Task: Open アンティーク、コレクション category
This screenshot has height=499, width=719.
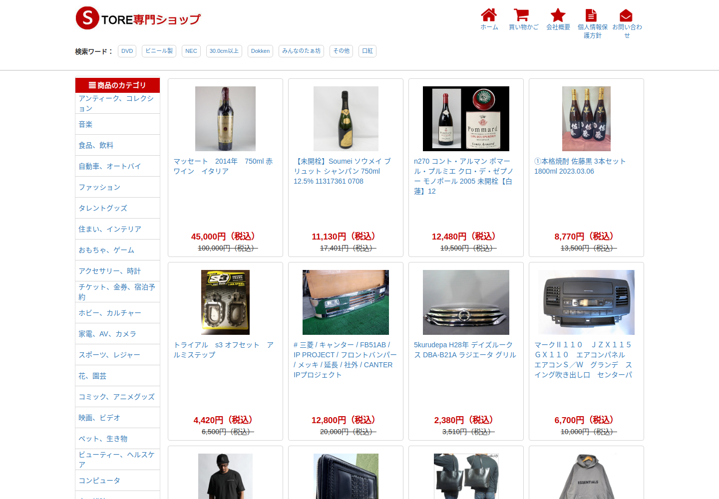Action: point(117,103)
